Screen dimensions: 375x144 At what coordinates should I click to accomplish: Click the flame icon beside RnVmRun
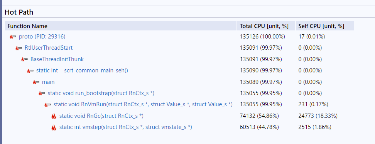pos(47,105)
